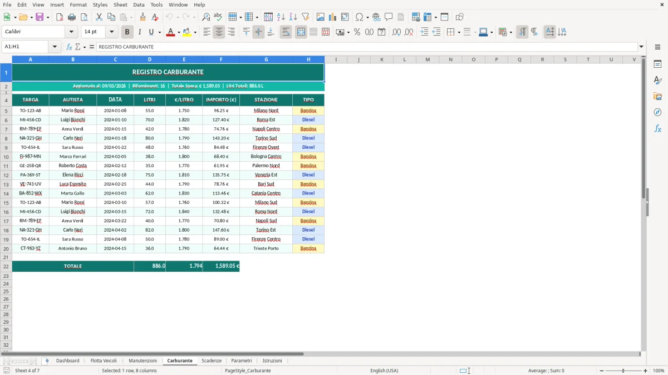Click the formula input field

click(x=367, y=47)
